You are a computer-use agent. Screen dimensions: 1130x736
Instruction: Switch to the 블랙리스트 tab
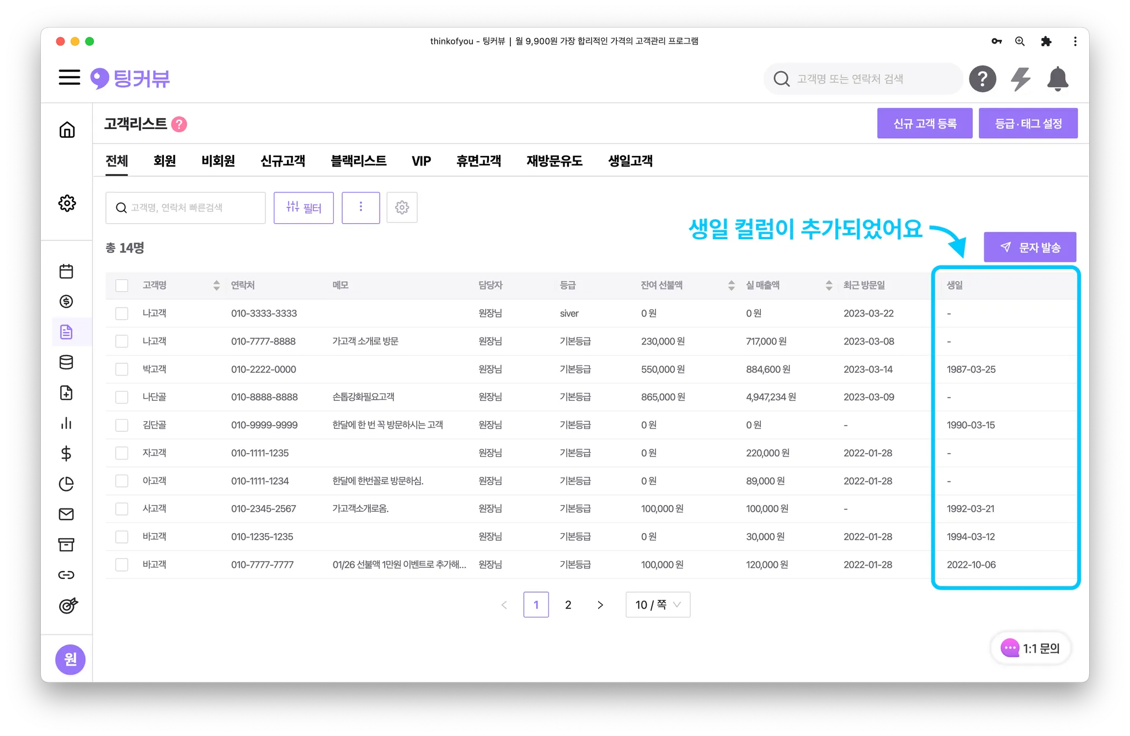tap(358, 161)
